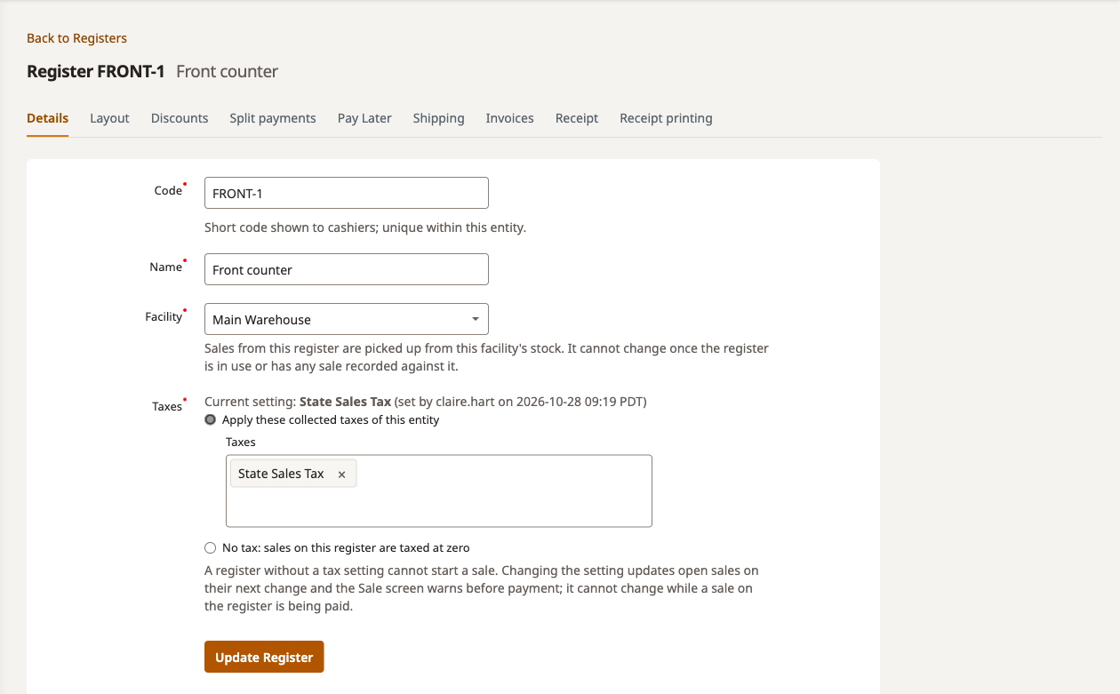
Task: Click the Facility field label
Action: [164, 316]
